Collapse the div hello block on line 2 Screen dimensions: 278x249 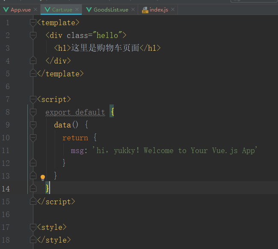tap(33, 35)
